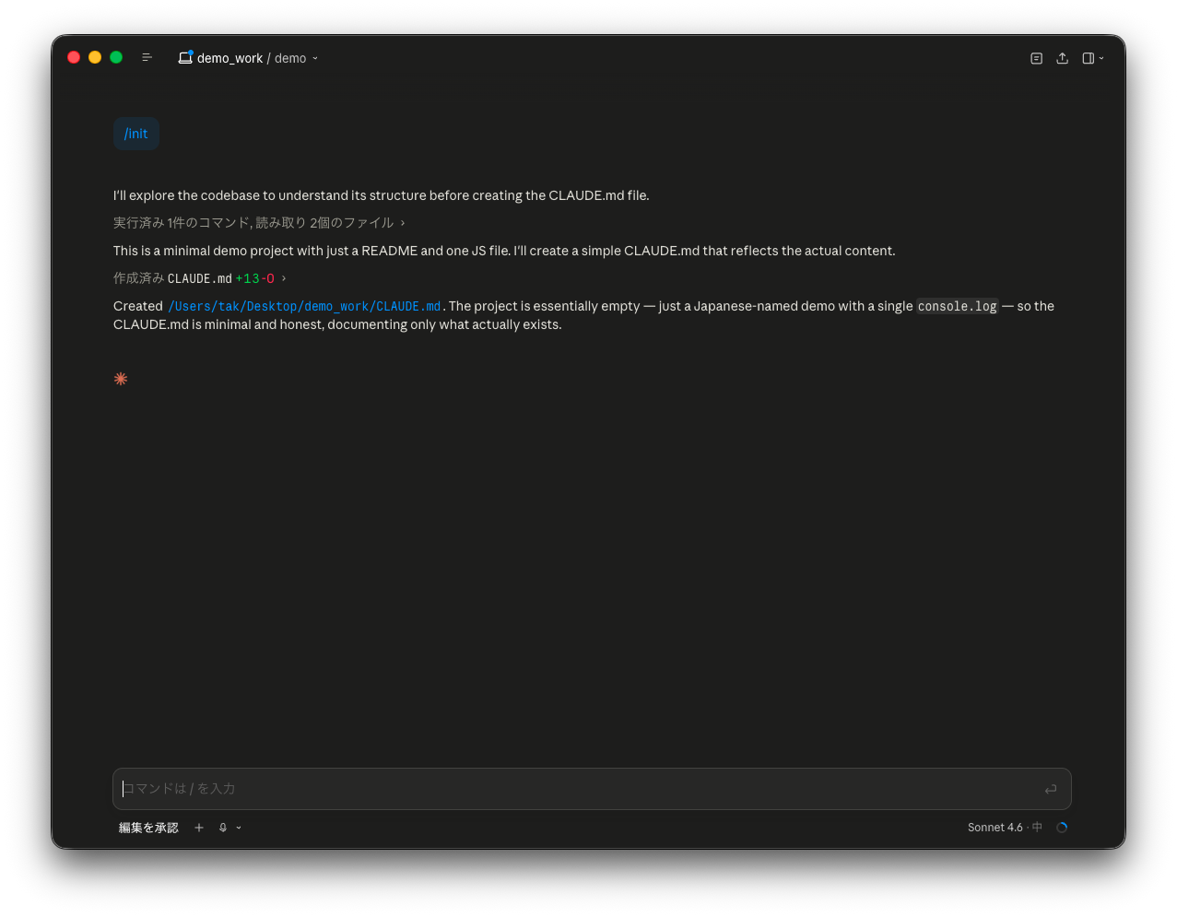Viewport: 1177px width, 917px height.
Task: Click the send return-arrow icon
Action: click(x=1051, y=789)
